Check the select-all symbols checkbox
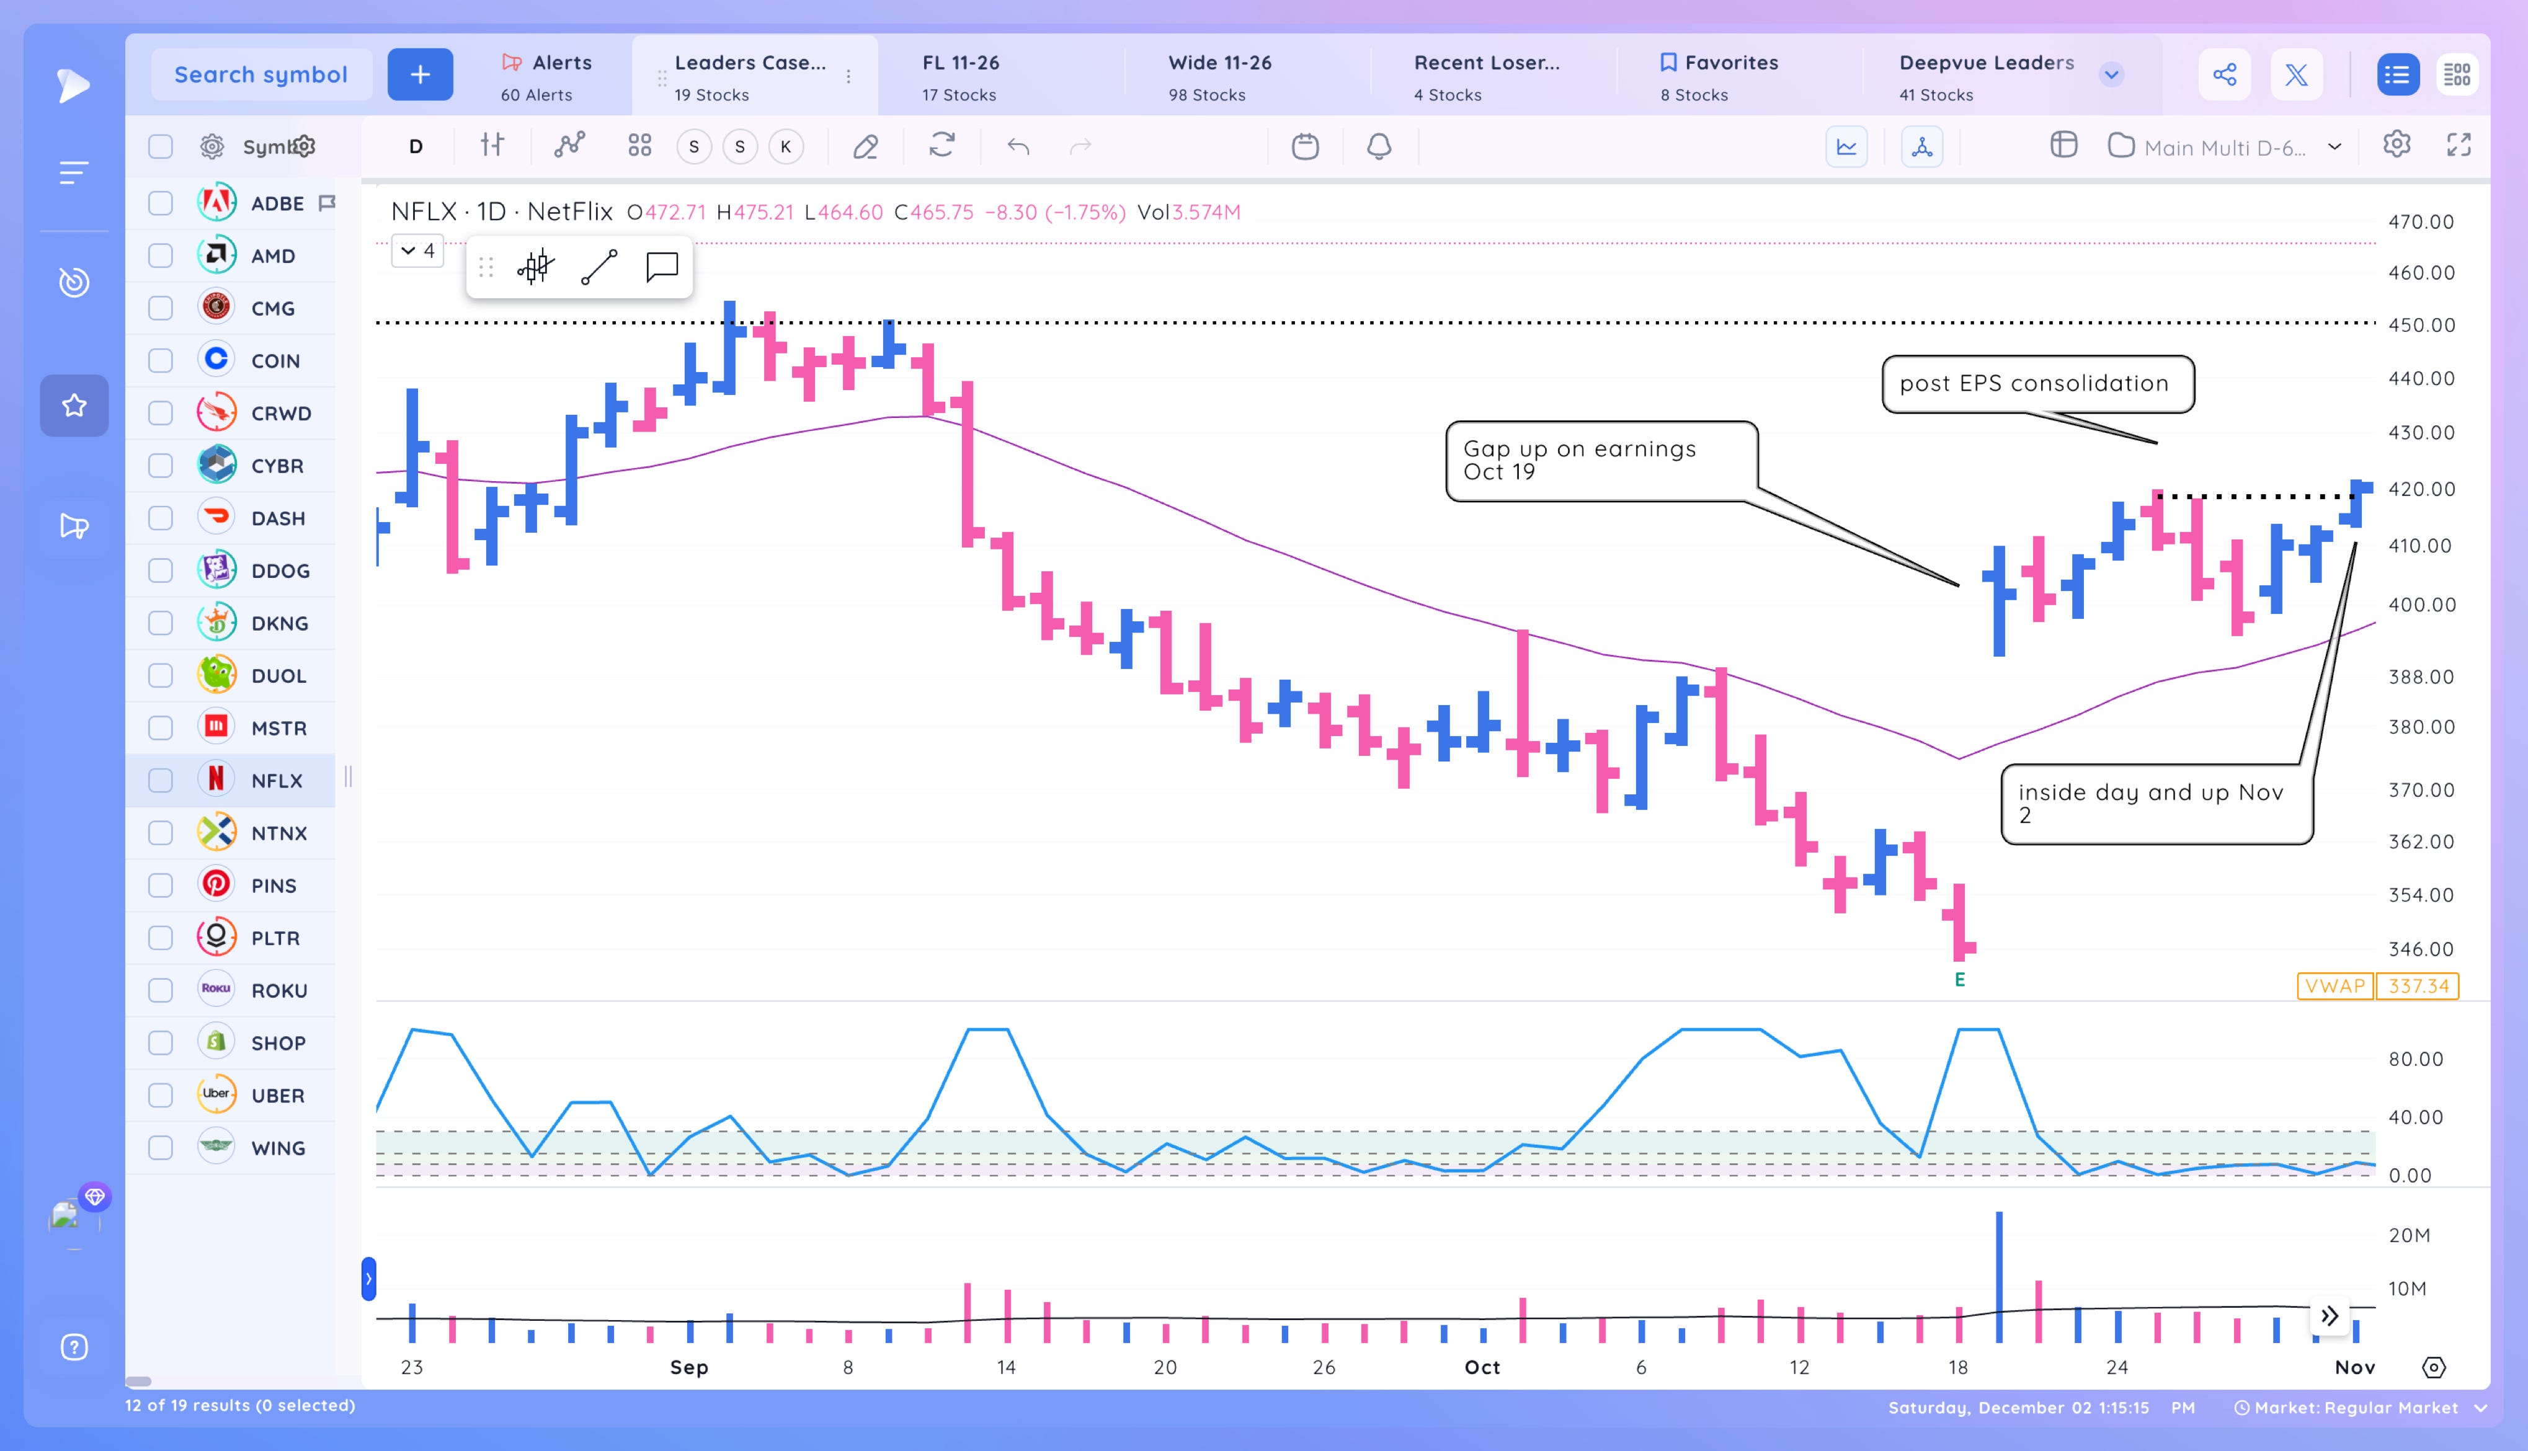The width and height of the screenshot is (2528, 1451). pos(161,146)
